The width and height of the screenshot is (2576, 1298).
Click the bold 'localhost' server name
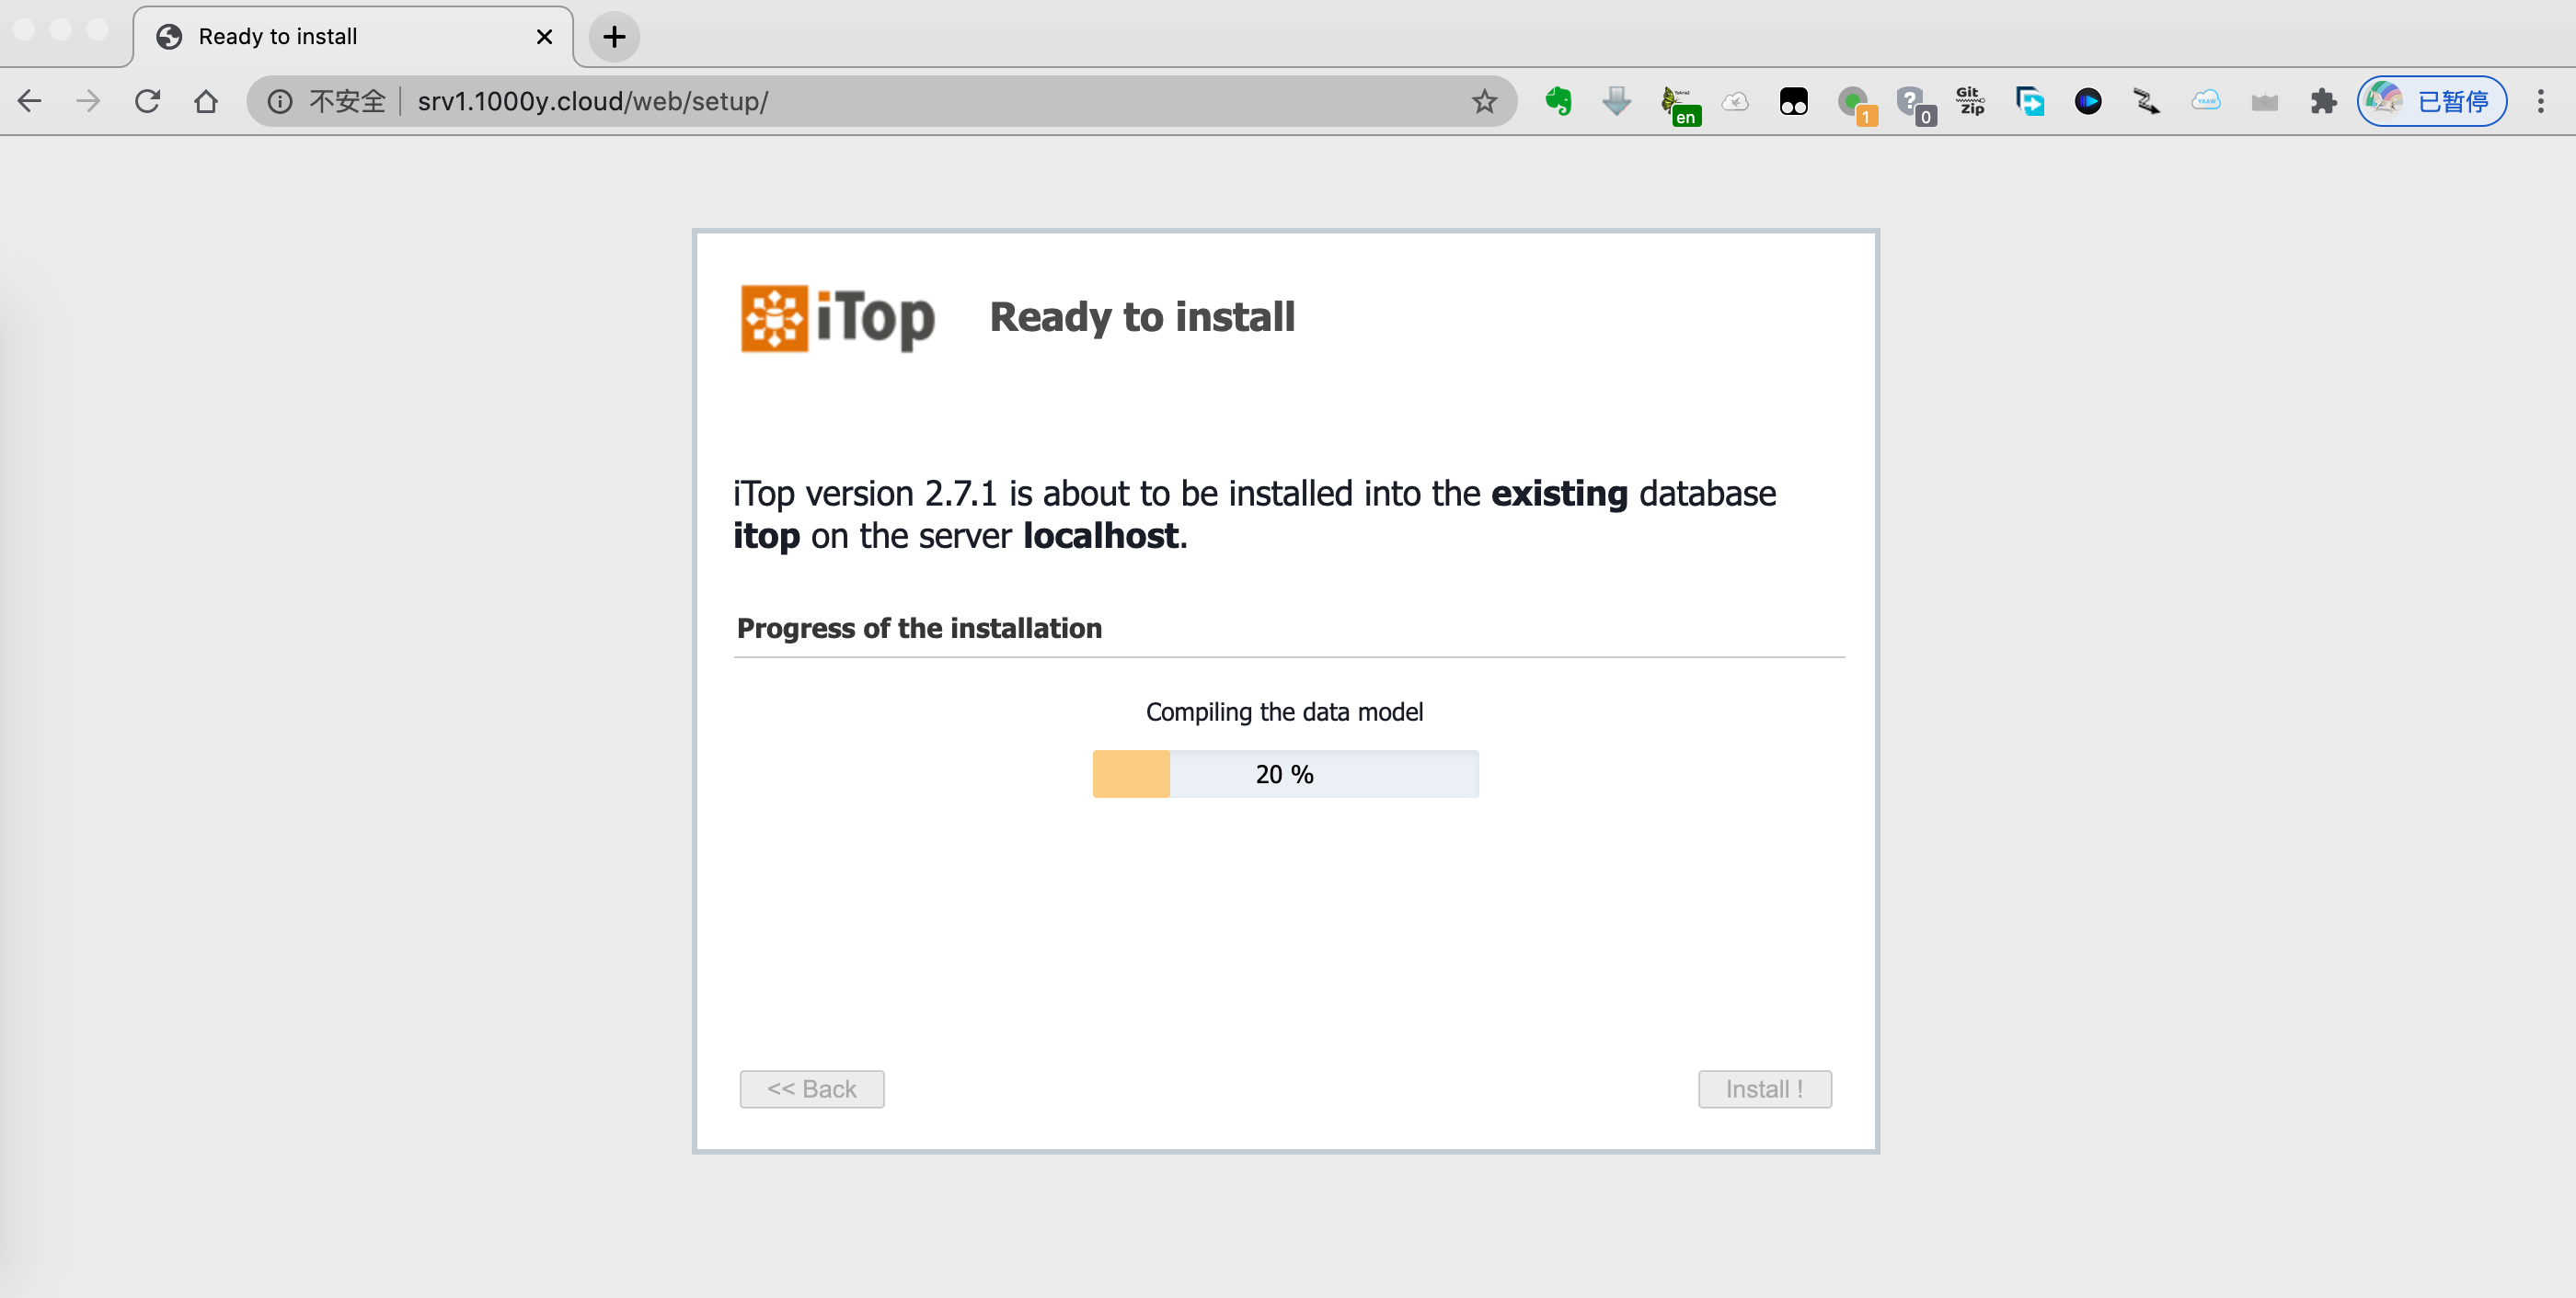point(1101,537)
